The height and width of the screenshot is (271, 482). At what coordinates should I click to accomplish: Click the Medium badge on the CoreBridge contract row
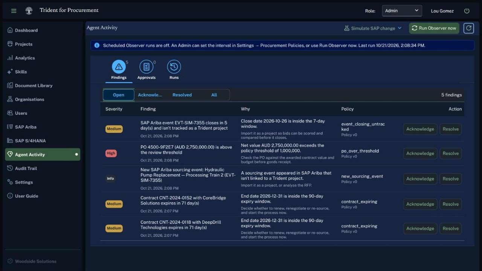point(114,204)
